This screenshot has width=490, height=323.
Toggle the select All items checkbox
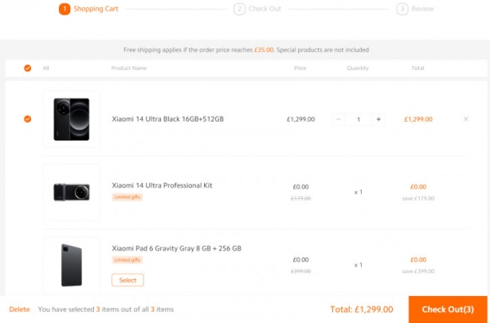pyautogui.click(x=28, y=68)
